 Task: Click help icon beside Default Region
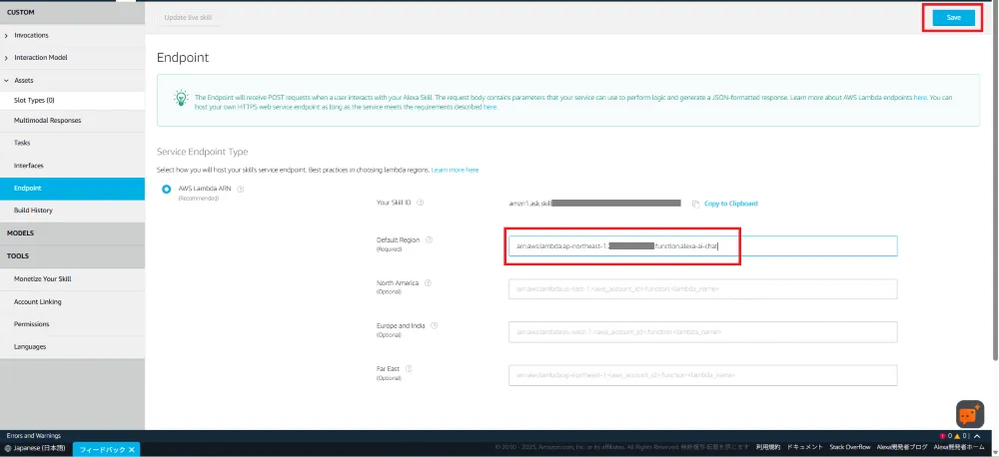(x=429, y=240)
